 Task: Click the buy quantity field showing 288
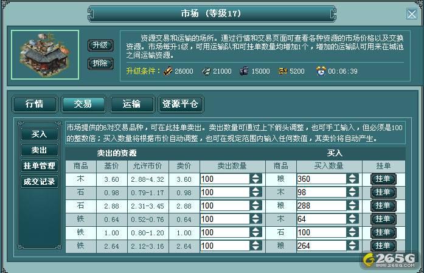tap(321, 206)
